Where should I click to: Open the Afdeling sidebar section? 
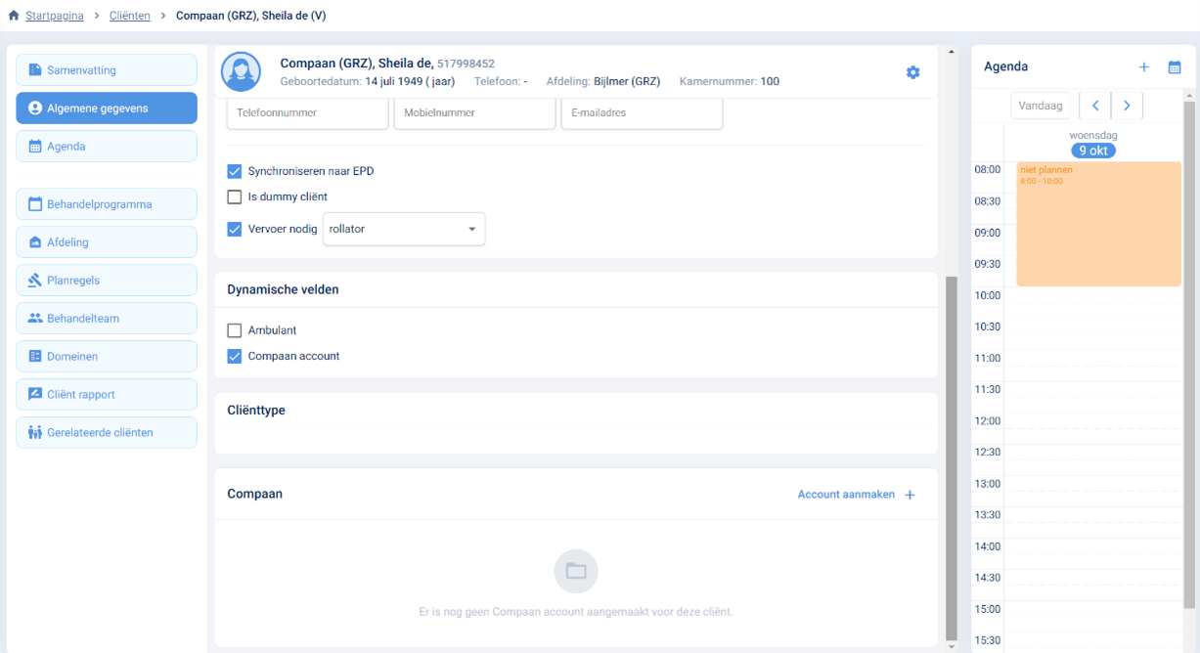point(107,242)
